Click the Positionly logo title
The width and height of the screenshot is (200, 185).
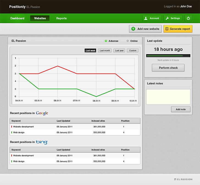click(x=17, y=7)
